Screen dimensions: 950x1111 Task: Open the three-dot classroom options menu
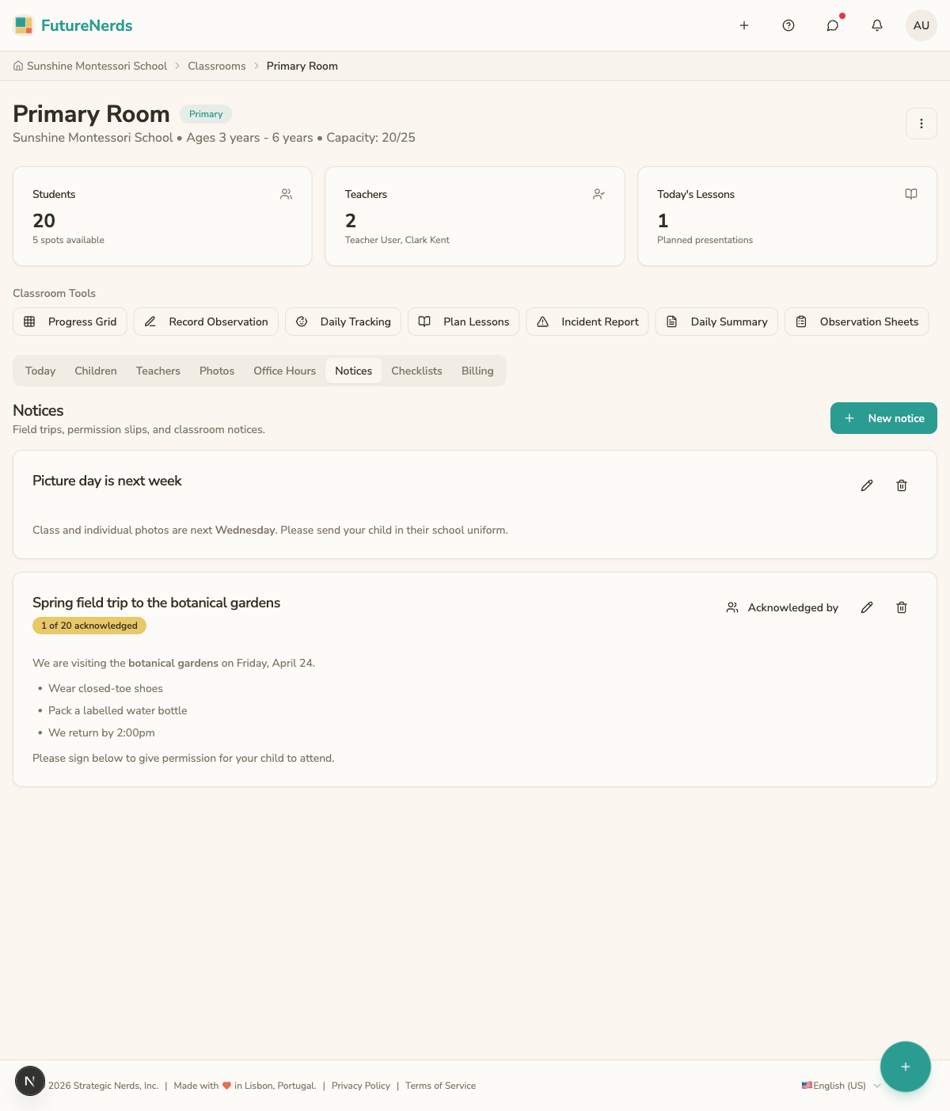coord(921,124)
